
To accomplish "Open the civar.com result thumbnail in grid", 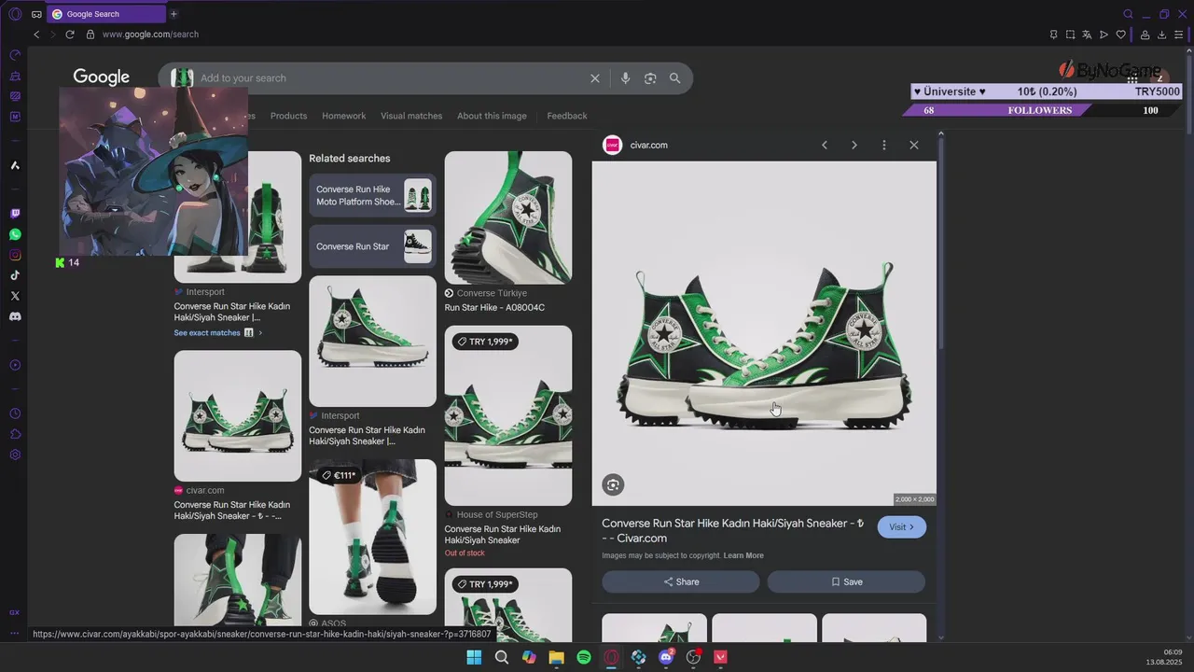I will coord(238,415).
